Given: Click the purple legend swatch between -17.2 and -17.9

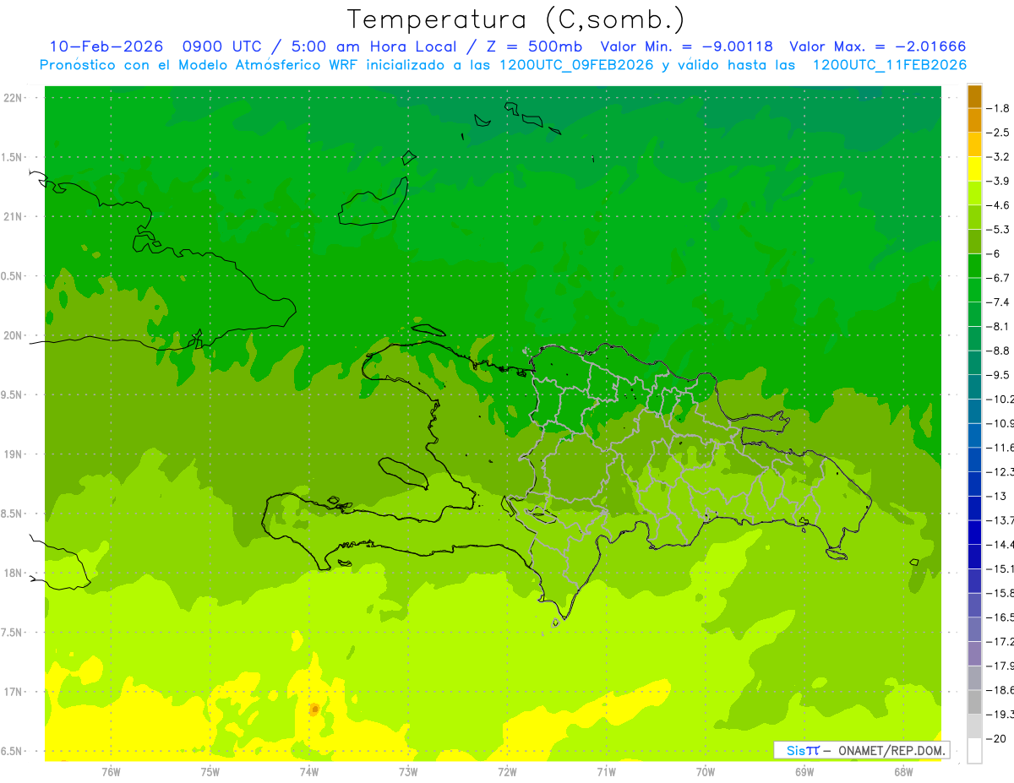Looking at the screenshot, I should (974, 653).
